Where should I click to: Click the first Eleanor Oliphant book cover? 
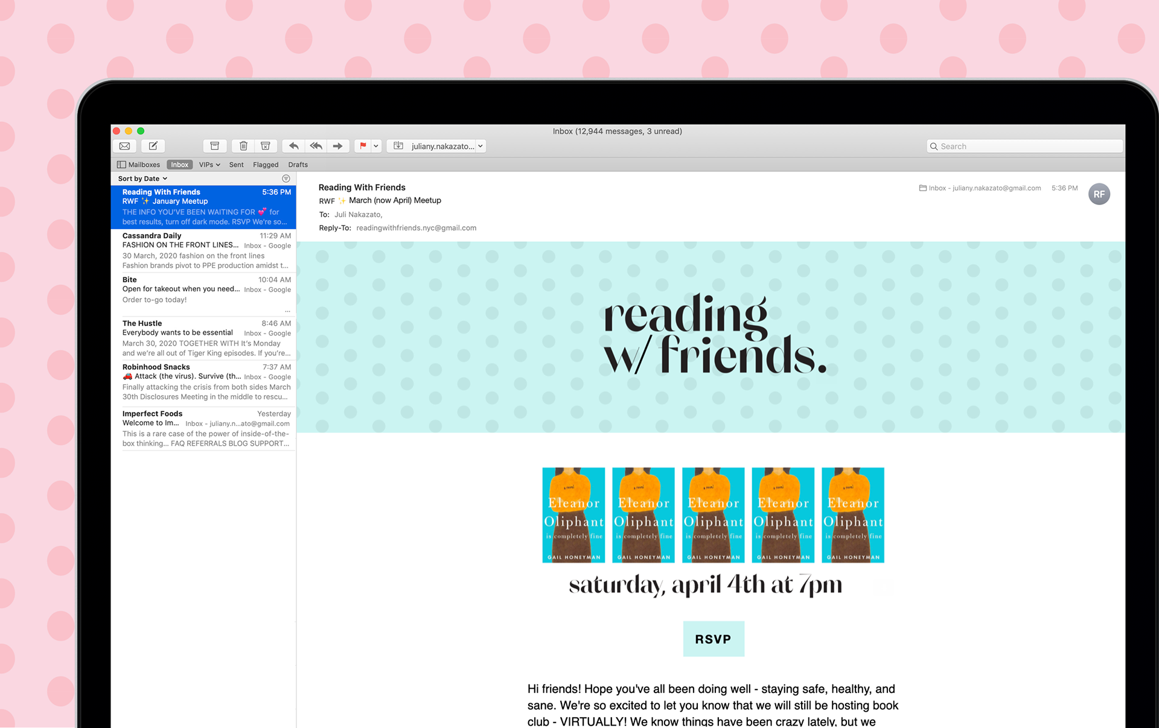click(x=573, y=515)
